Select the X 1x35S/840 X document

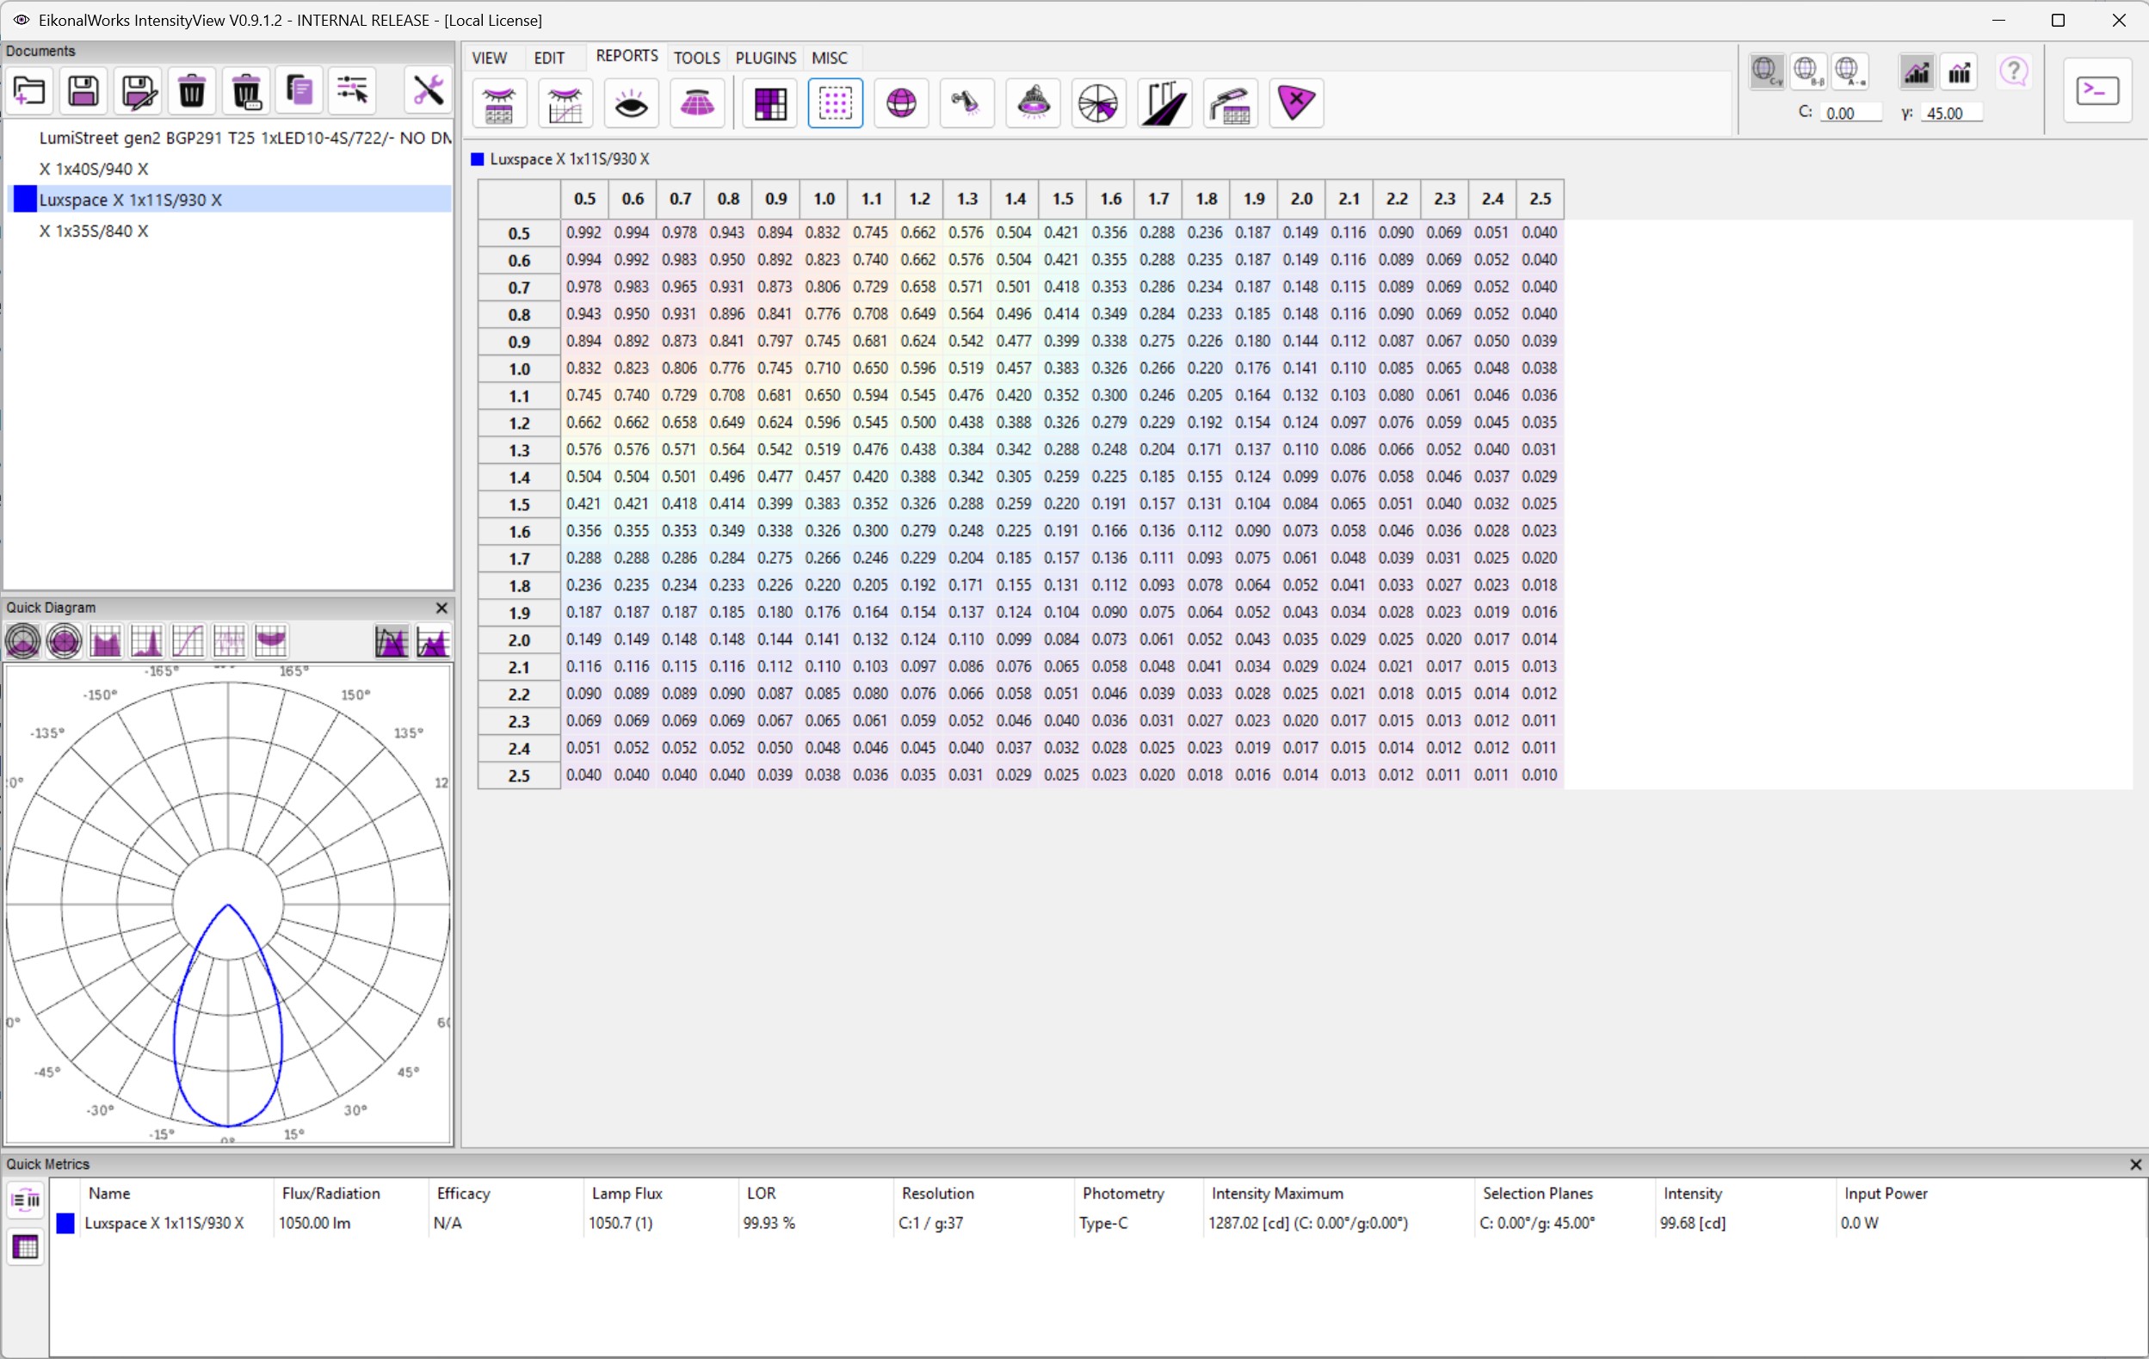[231, 232]
